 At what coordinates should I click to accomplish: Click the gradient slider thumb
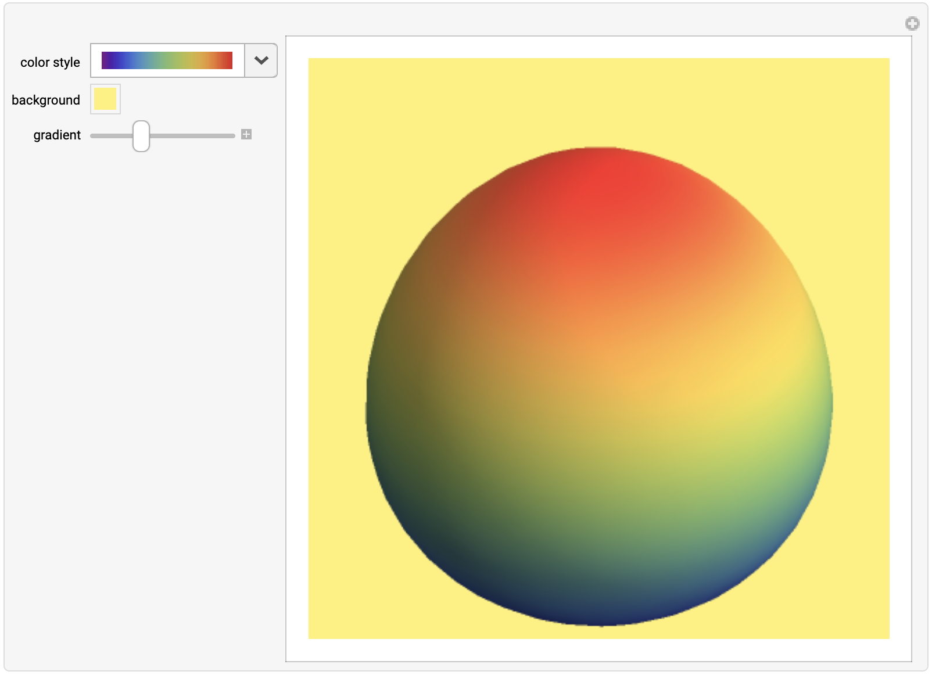coord(141,136)
